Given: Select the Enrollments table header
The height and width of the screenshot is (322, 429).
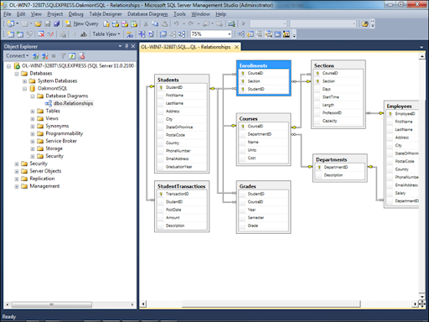Looking at the screenshot, I should click(x=264, y=65).
